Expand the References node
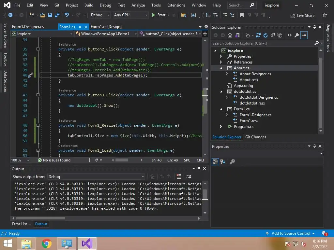Image resolution: width=334 pixels, height=250 pixels. pos(221,62)
